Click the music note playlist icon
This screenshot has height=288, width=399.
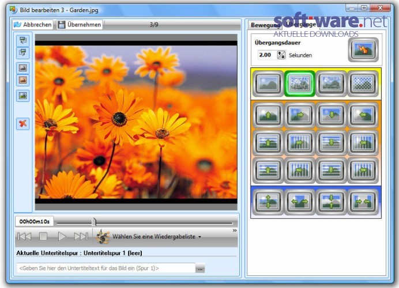pyautogui.click(x=103, y=237)
